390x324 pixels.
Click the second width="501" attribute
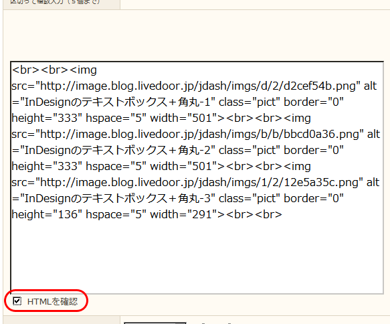click(183, 167)
